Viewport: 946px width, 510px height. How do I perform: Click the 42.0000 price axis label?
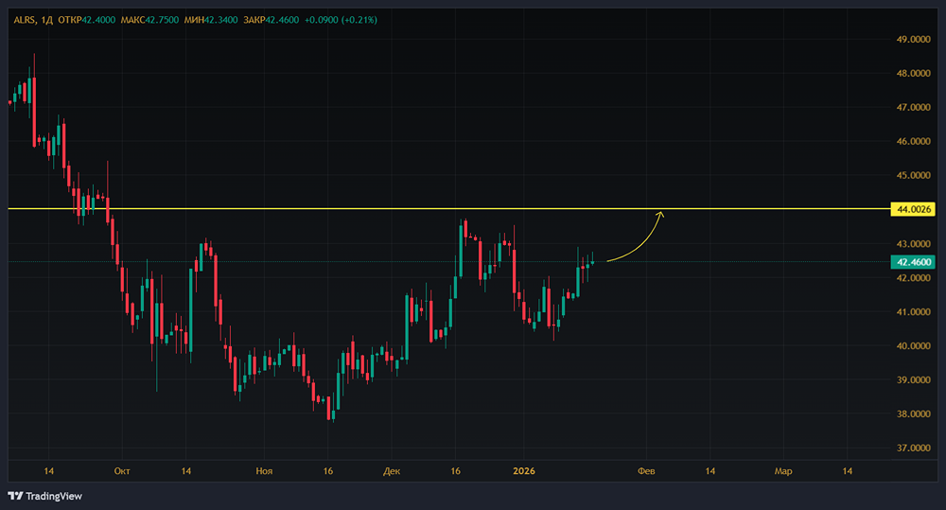914,277
